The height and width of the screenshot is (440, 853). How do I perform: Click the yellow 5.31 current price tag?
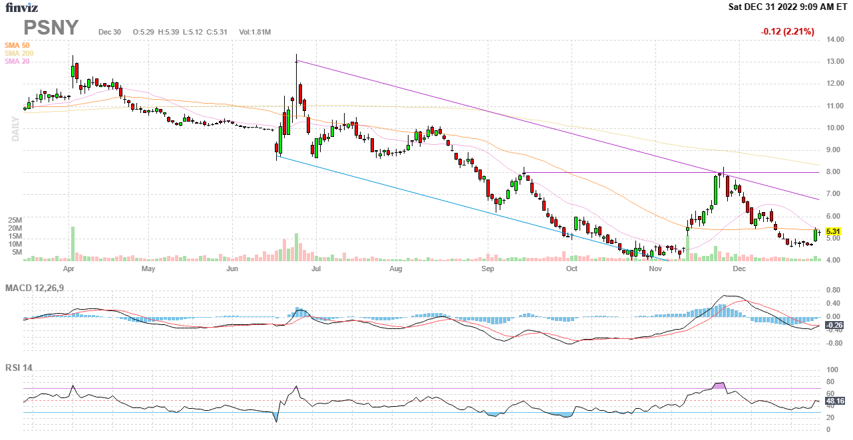tap(834, 231)
